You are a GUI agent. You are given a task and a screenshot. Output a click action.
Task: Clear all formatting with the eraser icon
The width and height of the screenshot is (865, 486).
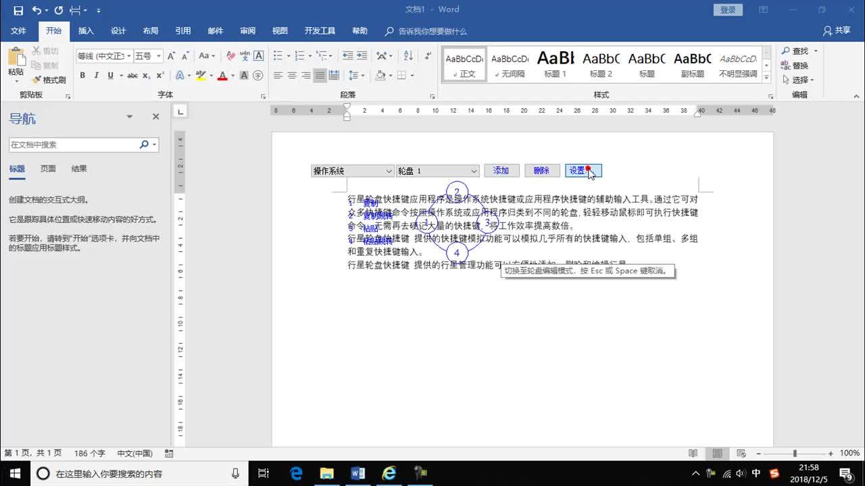(230, 56)
